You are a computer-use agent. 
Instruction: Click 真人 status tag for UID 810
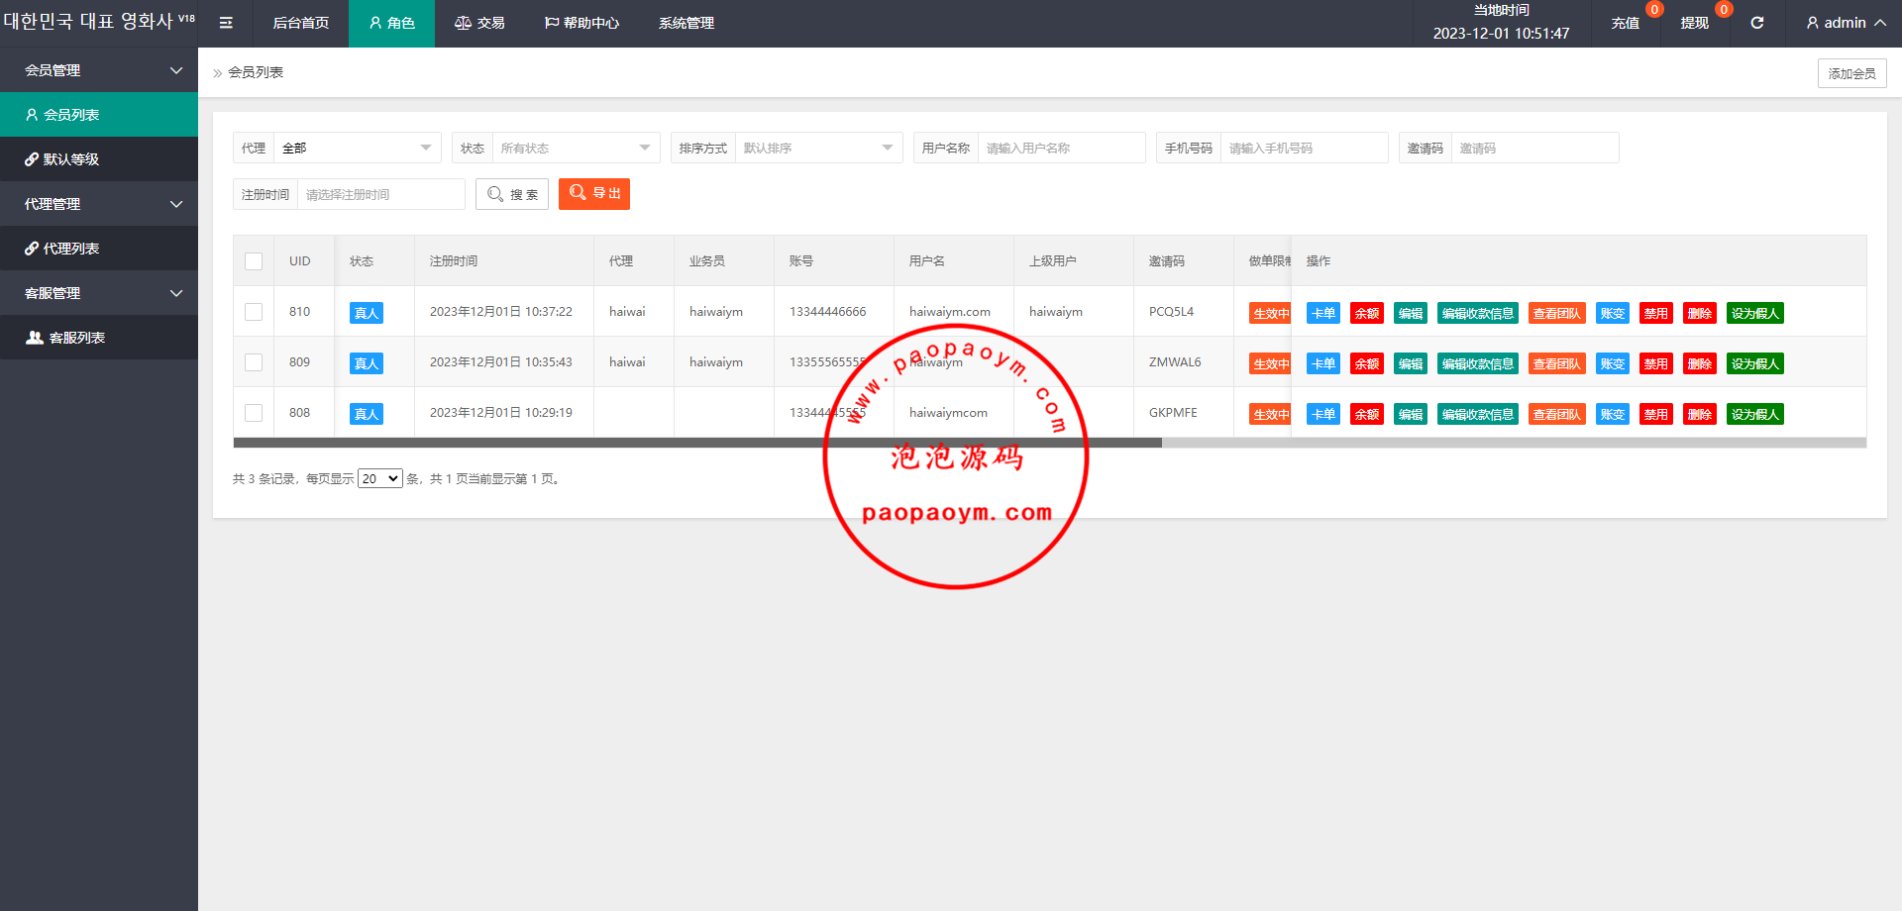(x=367, y=313)
